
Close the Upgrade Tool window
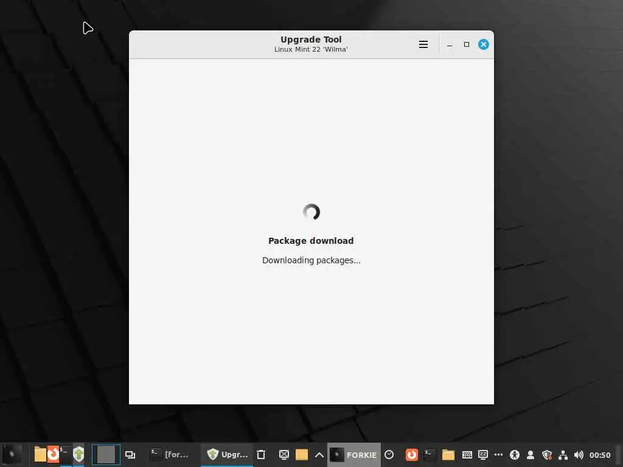tap(484, 44)
